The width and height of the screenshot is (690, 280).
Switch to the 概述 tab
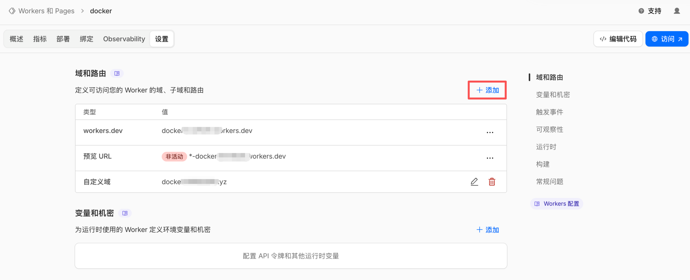click(x=16, y=39)
